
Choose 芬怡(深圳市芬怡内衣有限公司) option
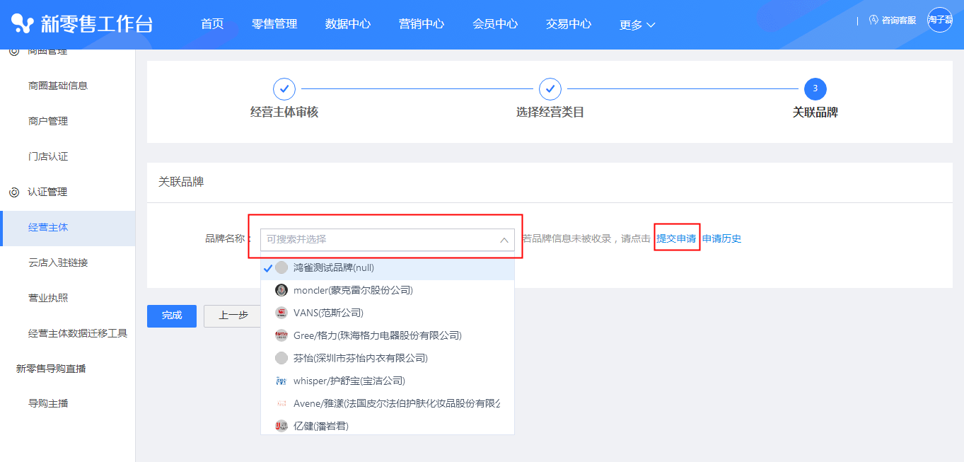[388, 358]
